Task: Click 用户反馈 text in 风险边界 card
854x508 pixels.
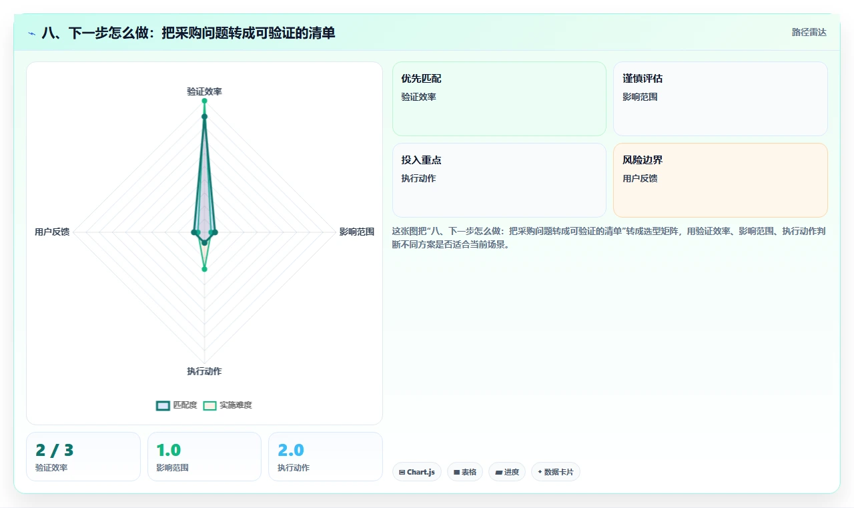Action: coord(640,178)
